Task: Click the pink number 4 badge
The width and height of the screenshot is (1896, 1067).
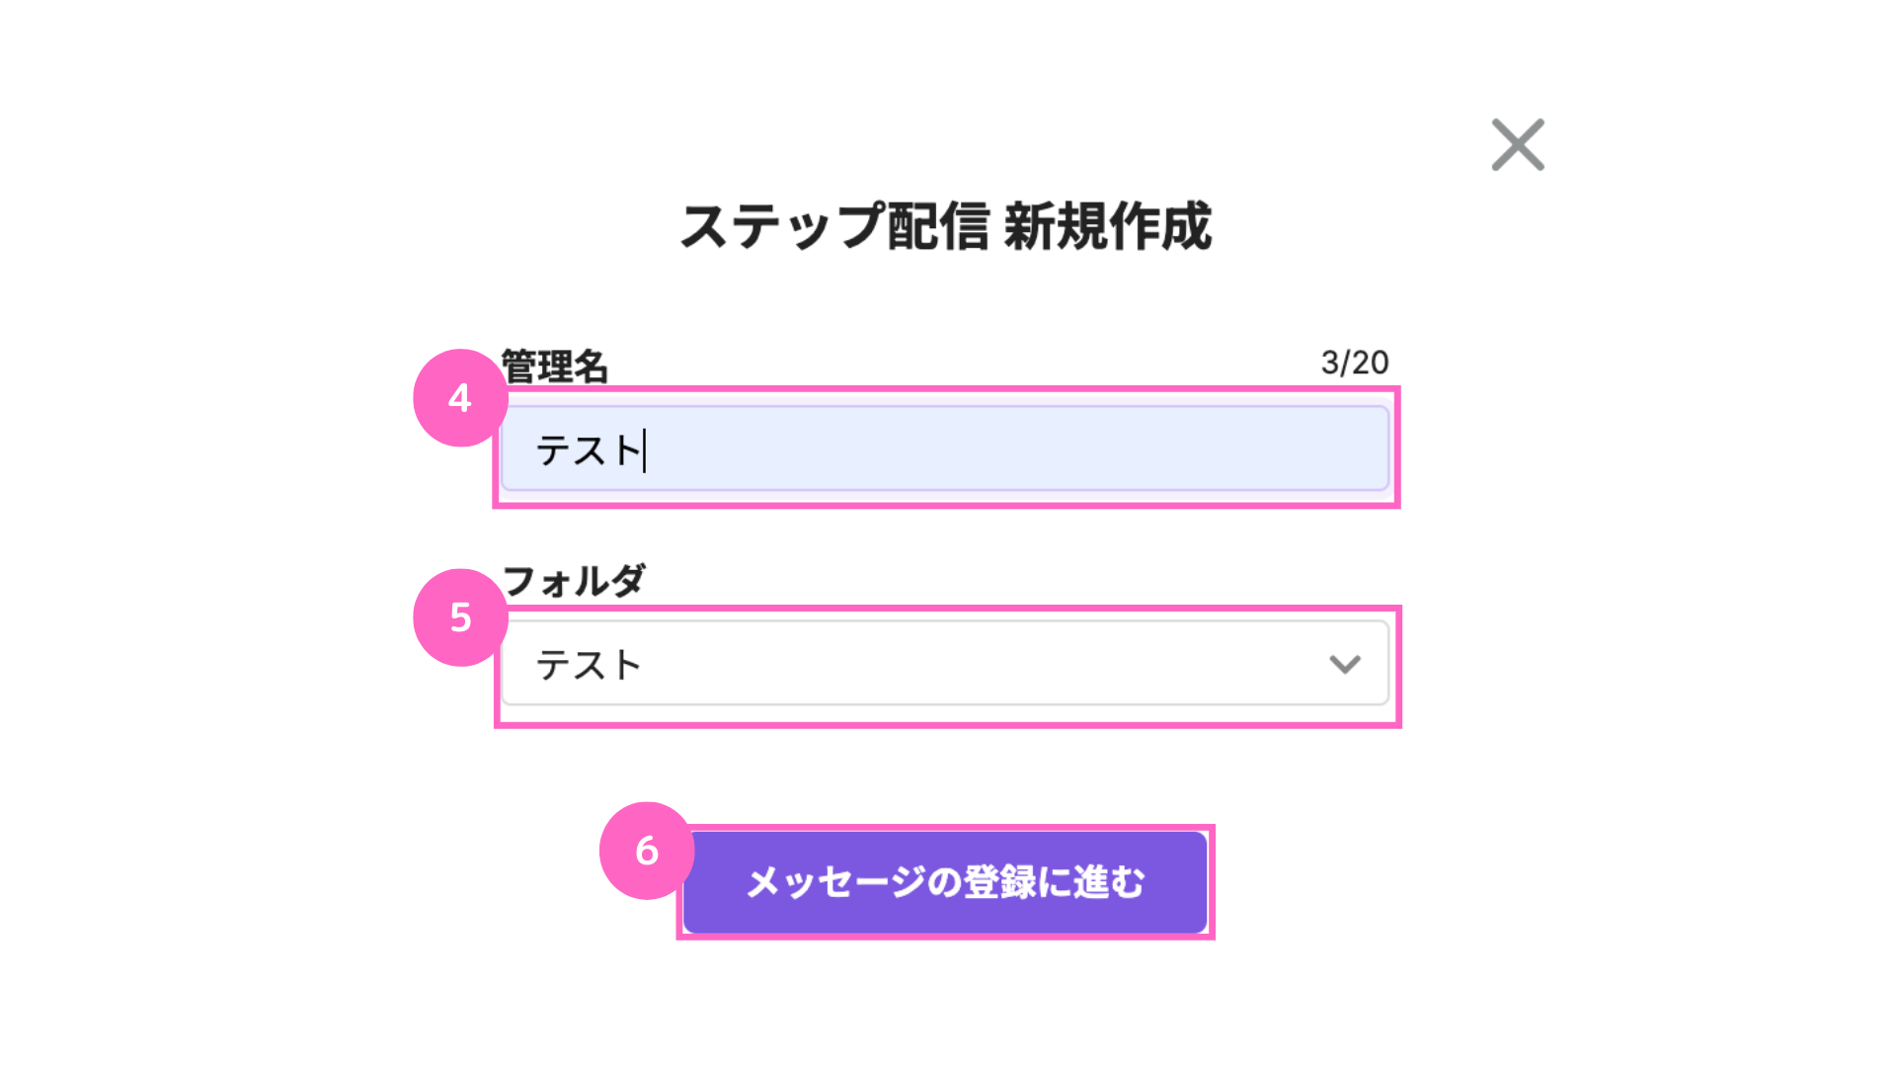Action: [460, 398]
